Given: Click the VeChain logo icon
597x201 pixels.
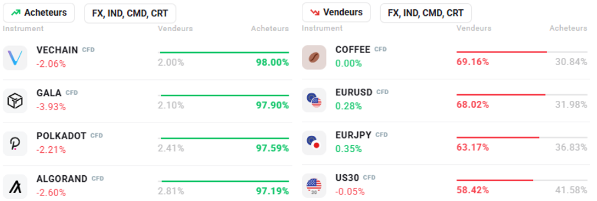Looking at the screenshot, I should [15, 58].
